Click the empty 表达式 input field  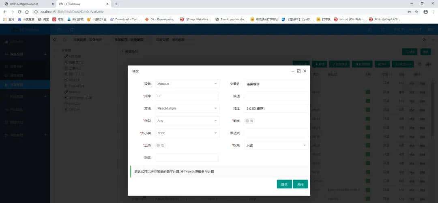click(x=276, y=133)
